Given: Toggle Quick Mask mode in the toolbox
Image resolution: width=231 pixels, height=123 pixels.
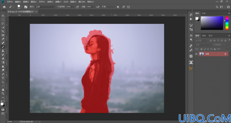Looking at the screenshot, I should (x=3, y=110).
